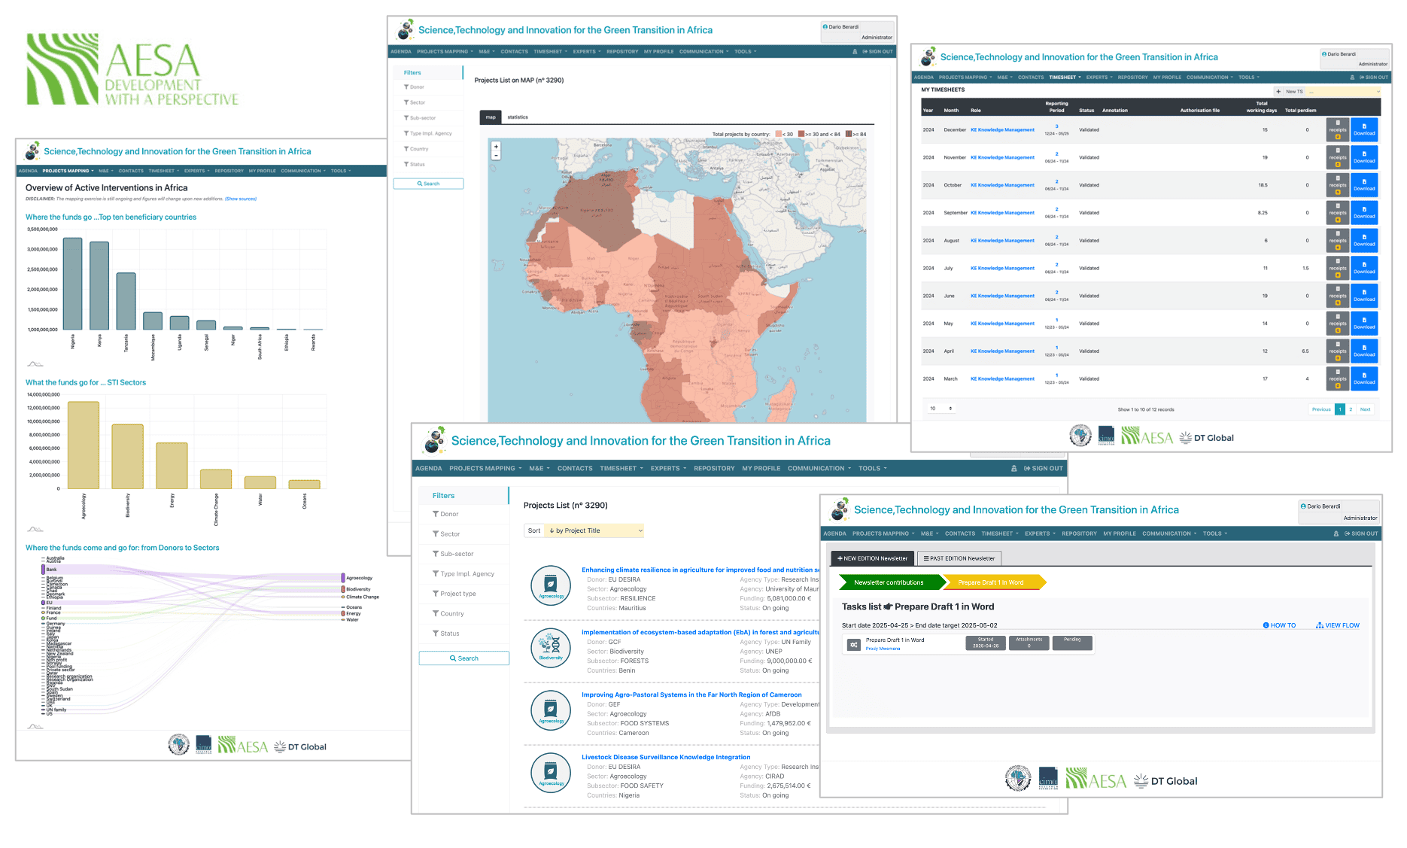
Task: Click the plus icon beside New TS
Action: (1278, 91)
